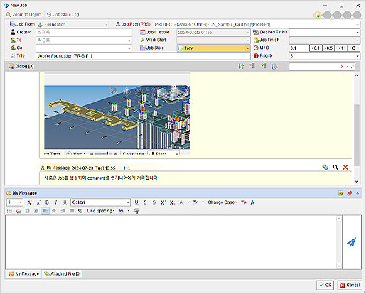Image resolution: width=366 pixels, height=294 pixels.
Task: Open the Line Spacing menu
Action: pyautogui.click(x=101, y=211)
